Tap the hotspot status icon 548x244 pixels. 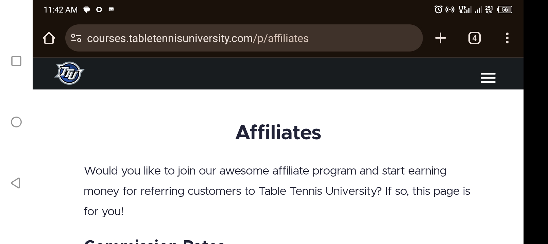(x=450, y=9)
